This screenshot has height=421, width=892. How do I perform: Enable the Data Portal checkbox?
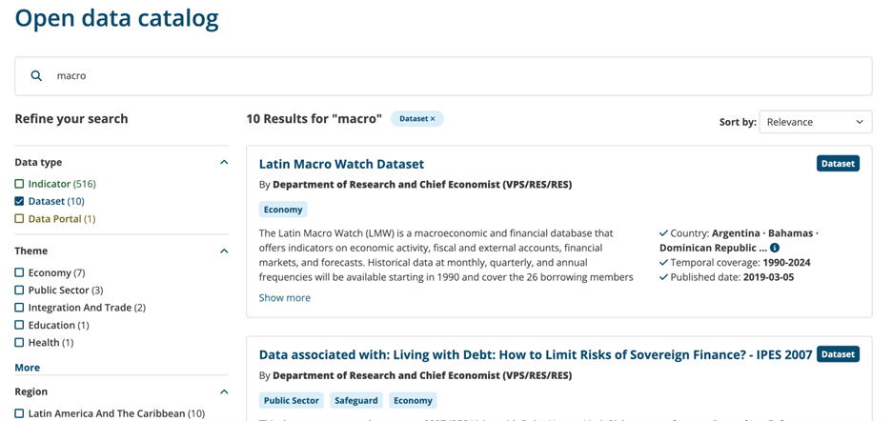click(19, 219)
